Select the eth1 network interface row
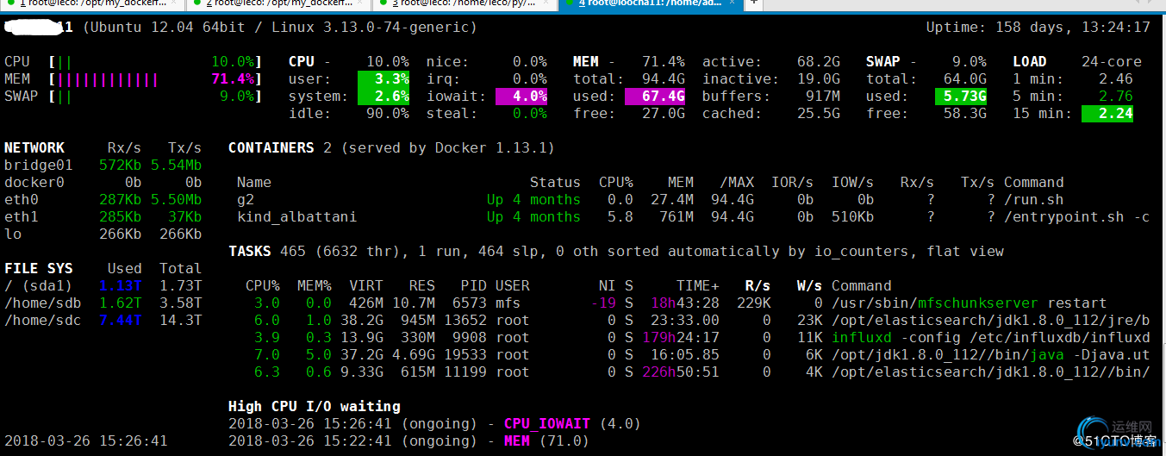1166x456 pixels. 103,217
